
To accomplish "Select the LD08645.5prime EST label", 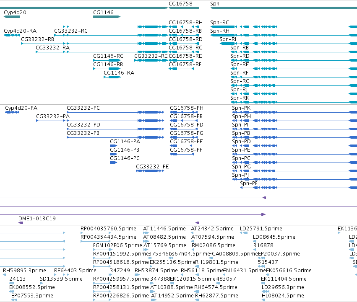I will coord(274,237).
